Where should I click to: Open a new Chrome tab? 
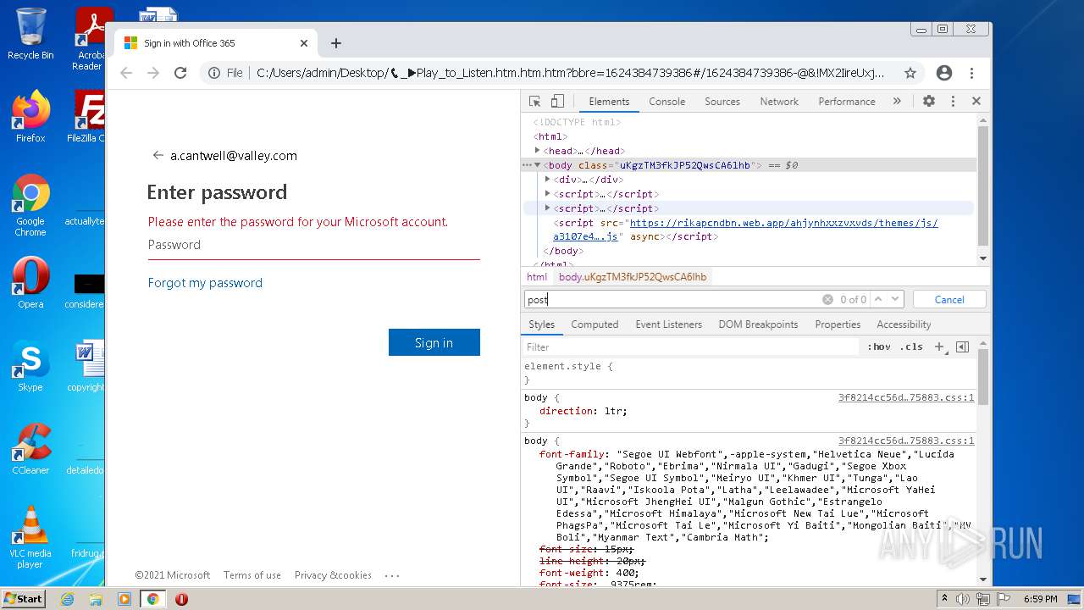[x=336, y=43]
